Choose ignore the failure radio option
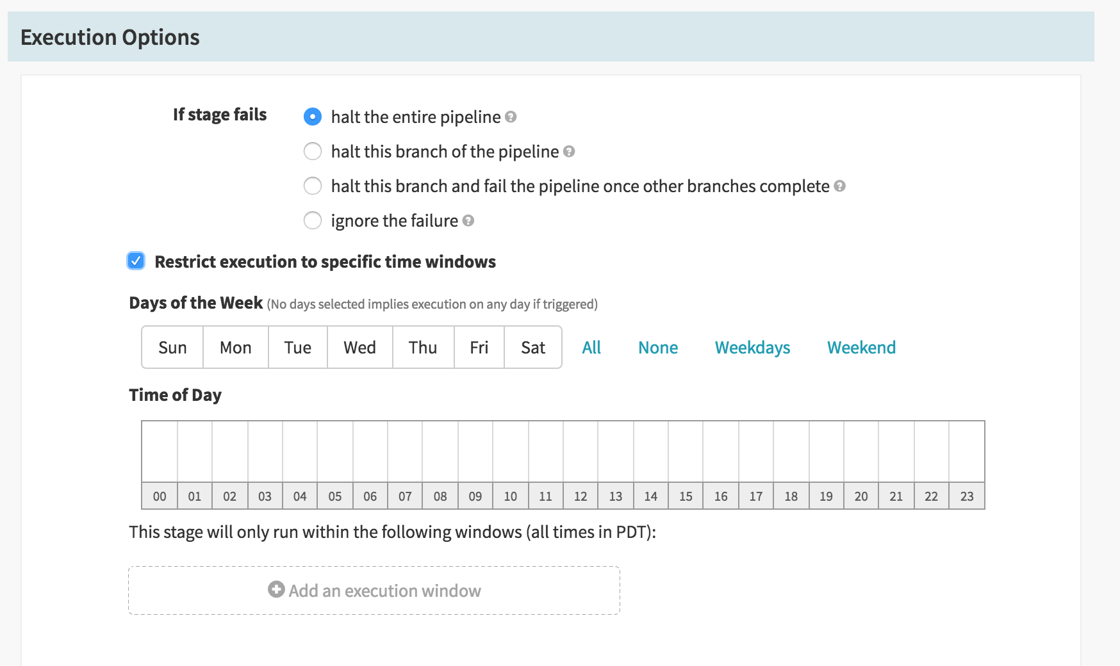1120x666 pixels. (313, 220)
